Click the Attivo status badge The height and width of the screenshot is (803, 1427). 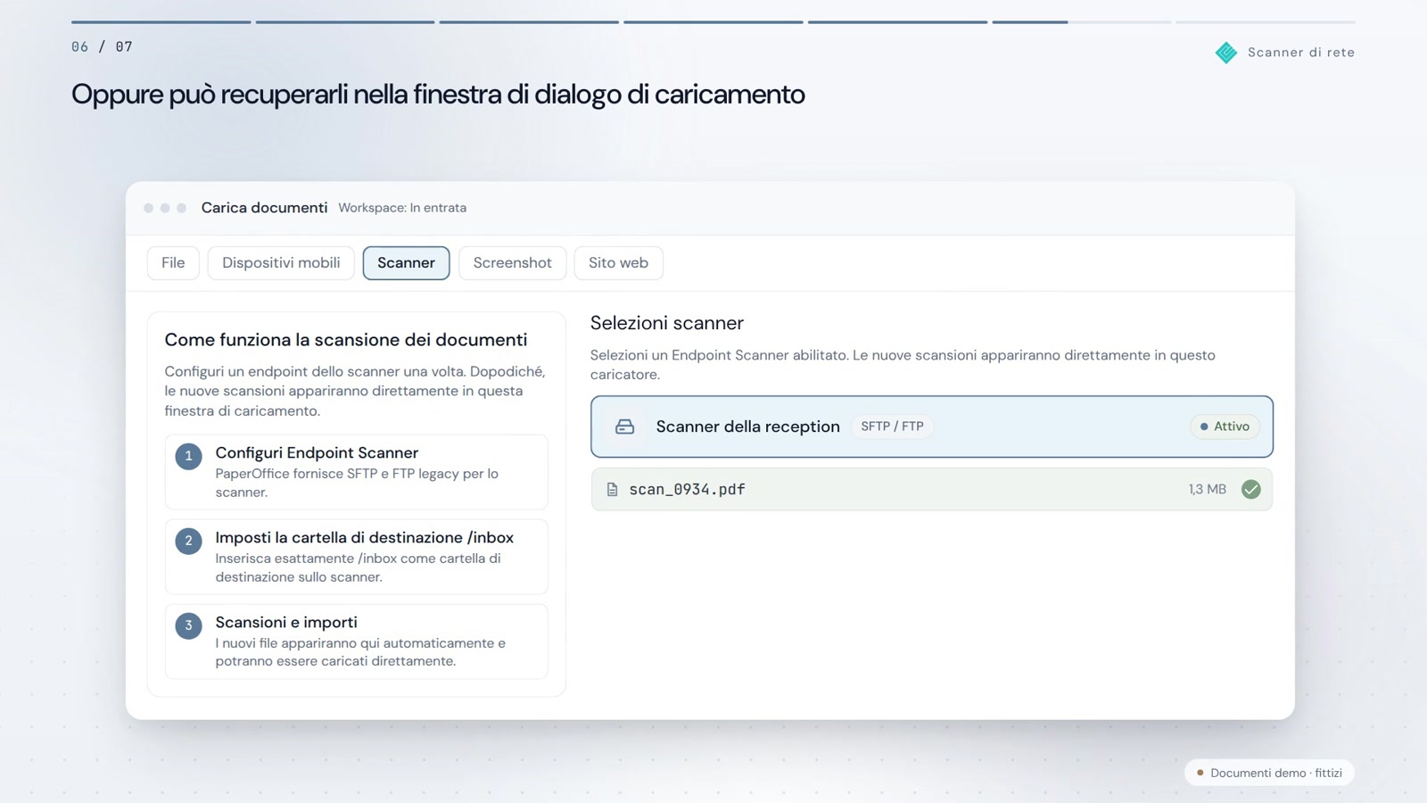point(1225,426)
